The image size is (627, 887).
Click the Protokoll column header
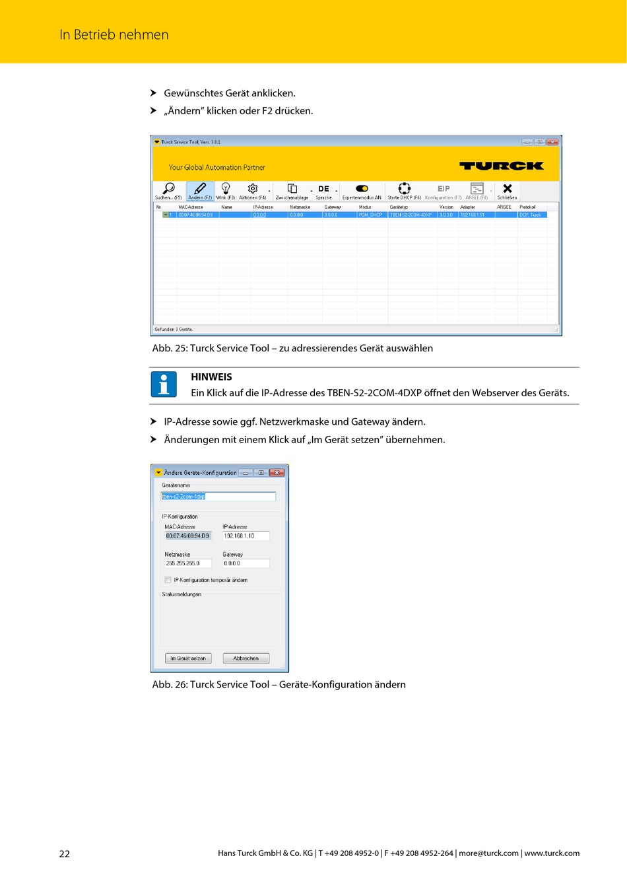pyautogui.click(x=528, y=207)
